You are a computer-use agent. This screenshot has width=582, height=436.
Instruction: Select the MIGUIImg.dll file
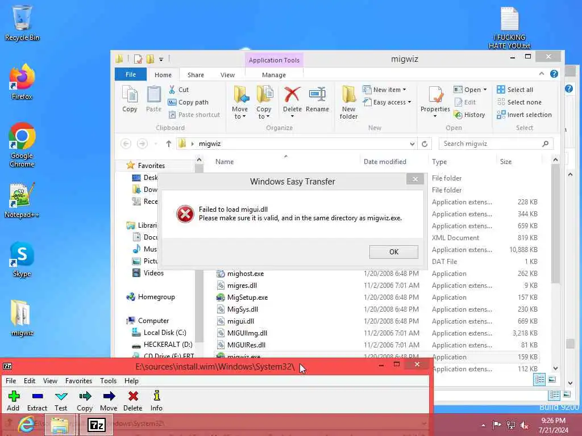pyautogui.click(x=247, y=333)
